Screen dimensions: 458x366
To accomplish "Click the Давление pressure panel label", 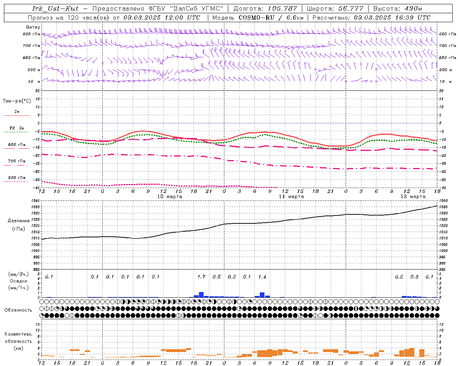I will pos(19,221).
